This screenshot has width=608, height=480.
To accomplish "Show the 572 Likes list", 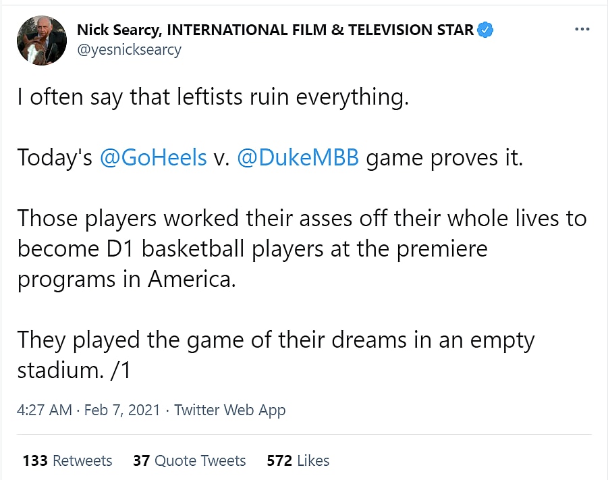I will pos(298,460).
